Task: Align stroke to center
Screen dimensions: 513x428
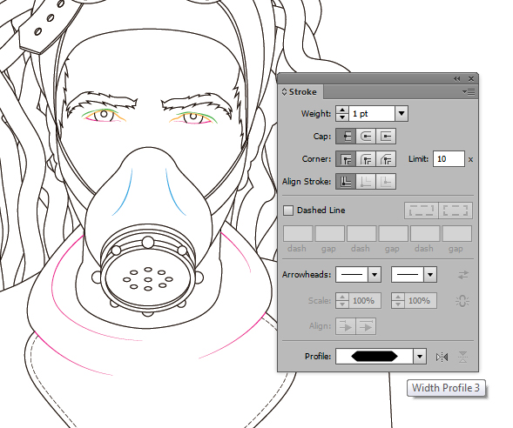Action: tap(346, 182)
